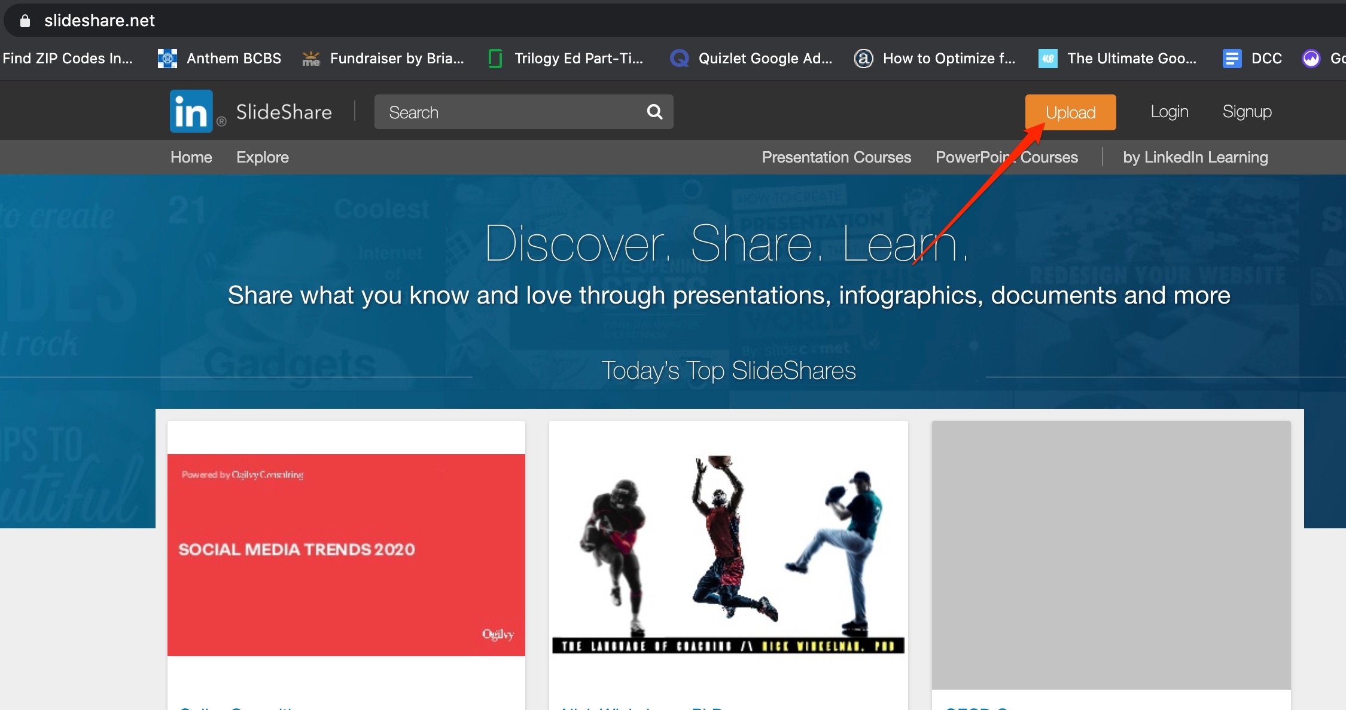Viewport: 1346px width, 710px height.
Task: Open The Ultimate Goo bookmark
Action: click(1117, 59)
